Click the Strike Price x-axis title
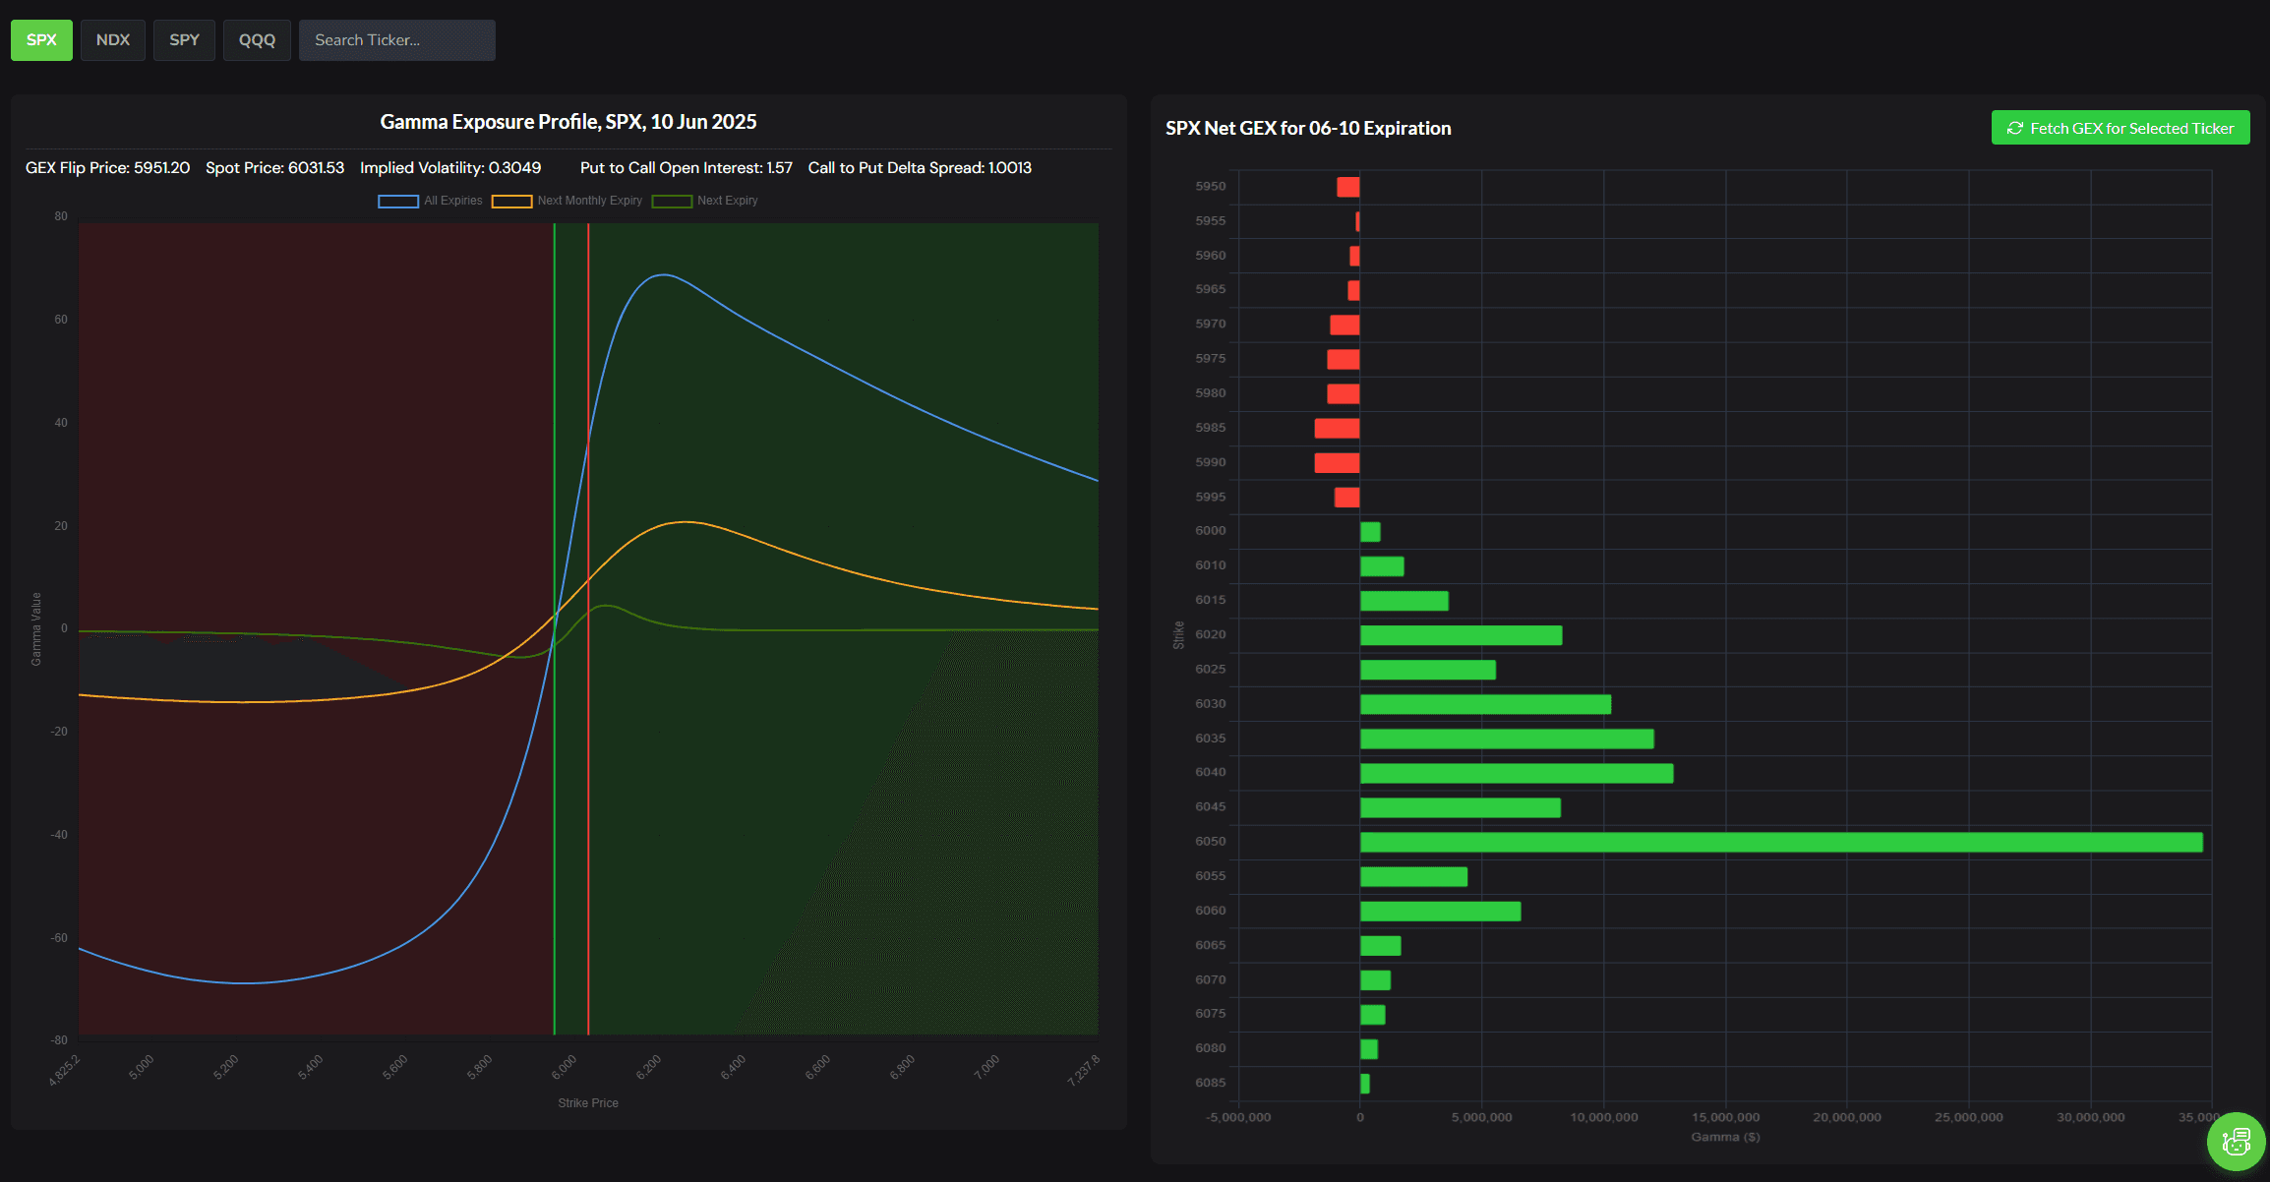The width and height of the screenshot is (2270, 1182). (588, 1103)
